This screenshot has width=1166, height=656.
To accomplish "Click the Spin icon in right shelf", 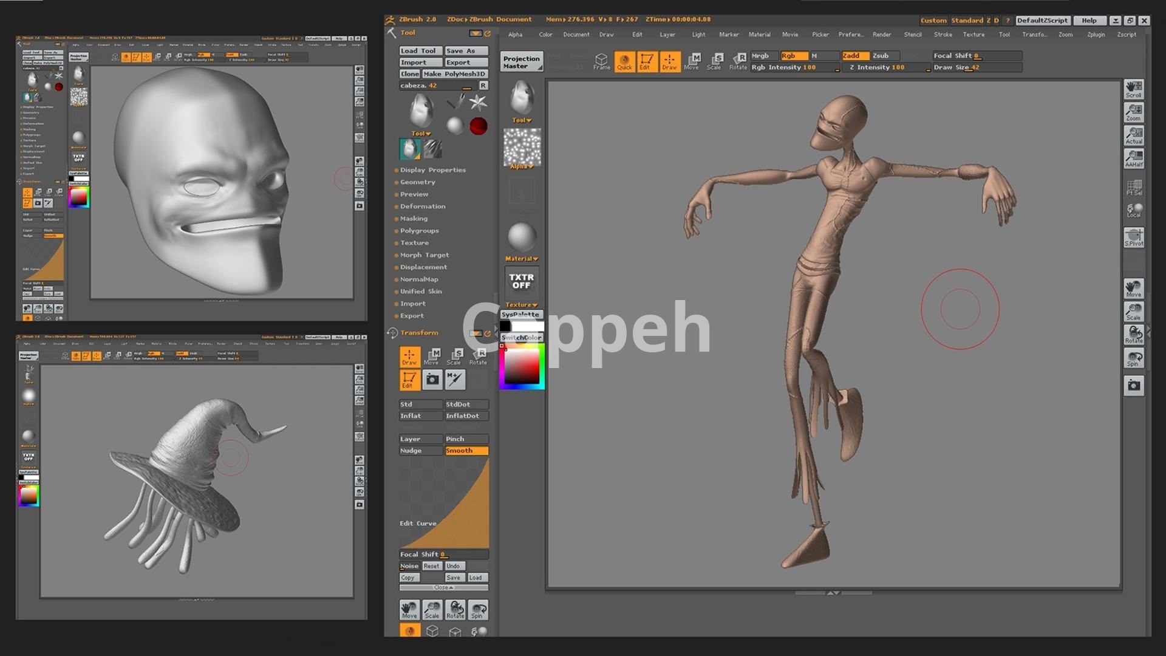I will tap(1133, 358).
